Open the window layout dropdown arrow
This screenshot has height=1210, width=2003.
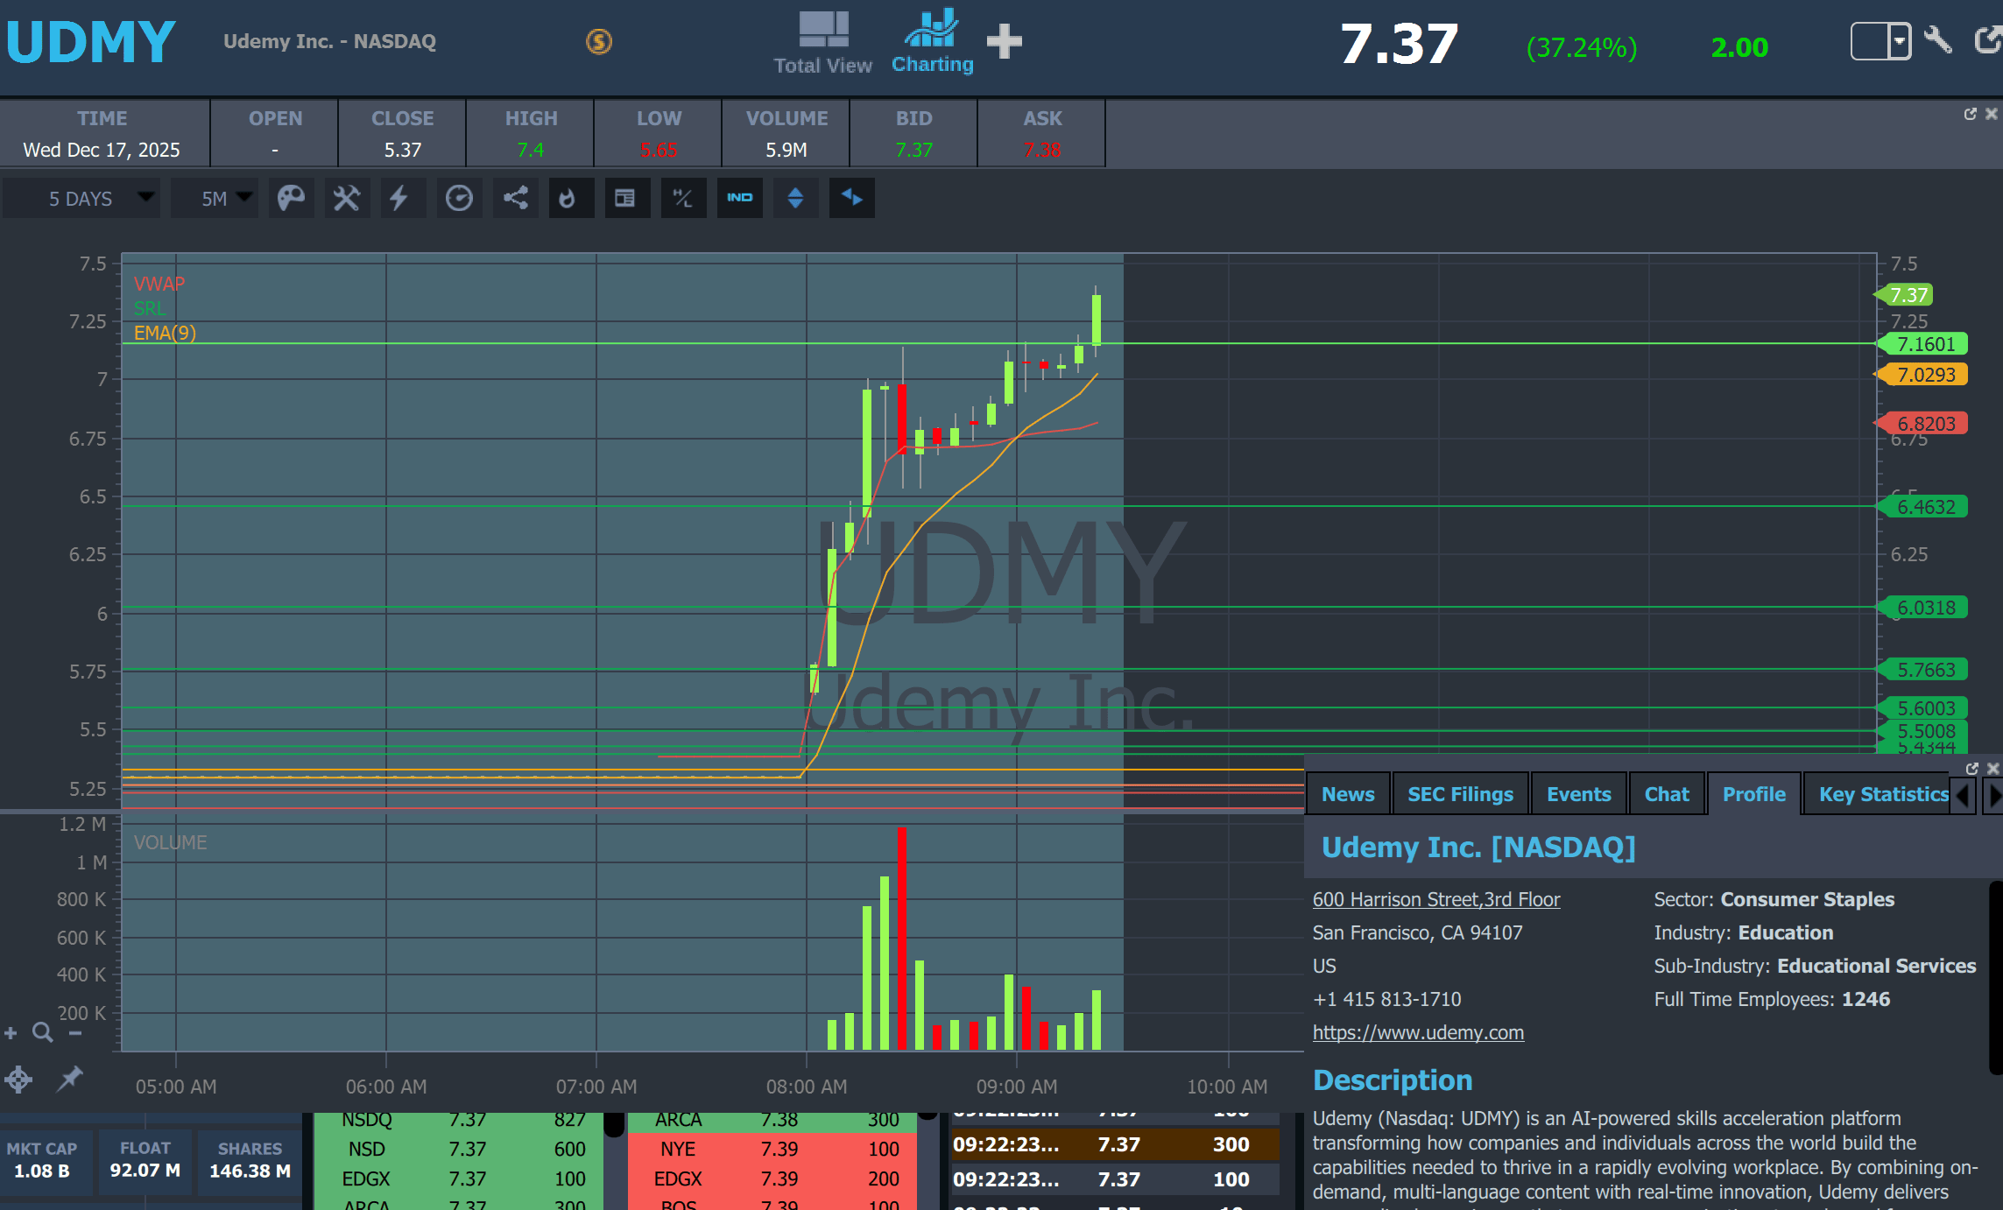pos(1899,41)
